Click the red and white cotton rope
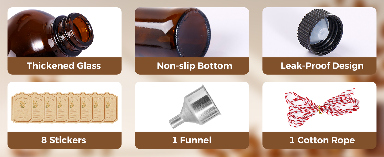 click(322, 108)
